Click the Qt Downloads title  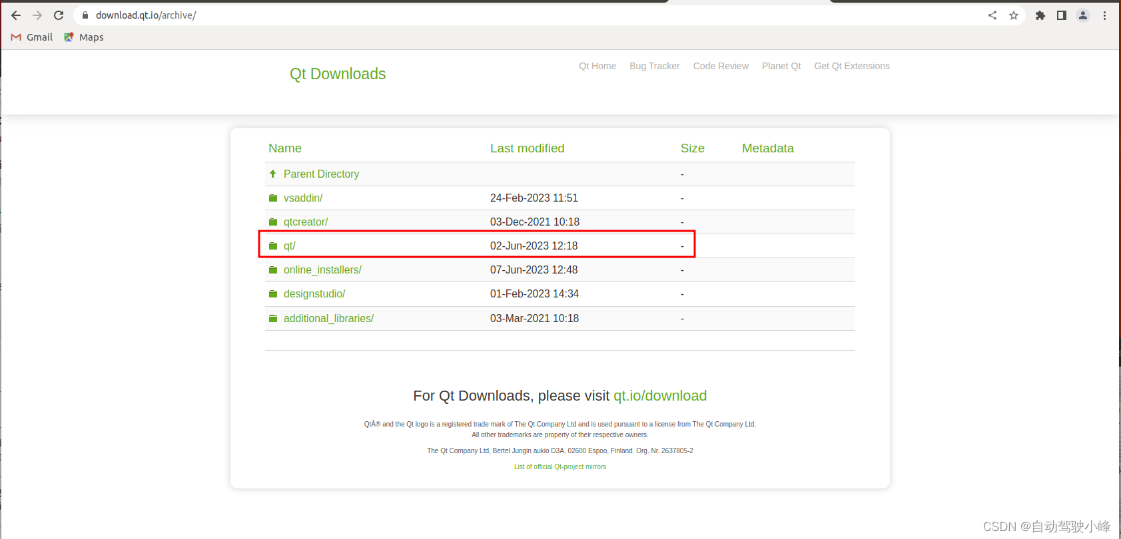[x=338, y=74]
